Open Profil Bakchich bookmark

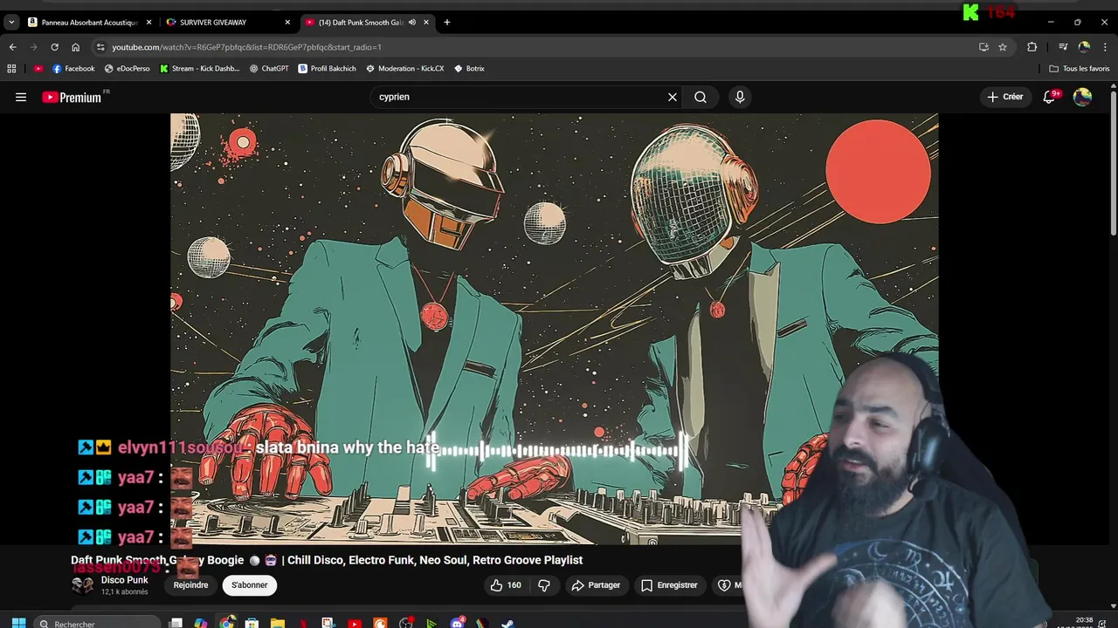[x=327, y=68]
